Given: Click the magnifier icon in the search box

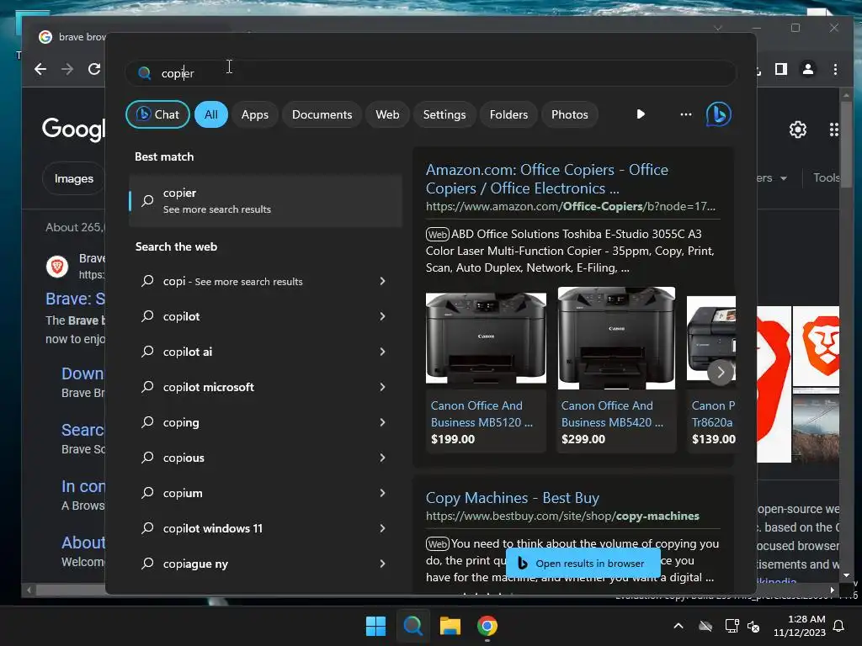Looking at the screenshot, I should point(145,73).
